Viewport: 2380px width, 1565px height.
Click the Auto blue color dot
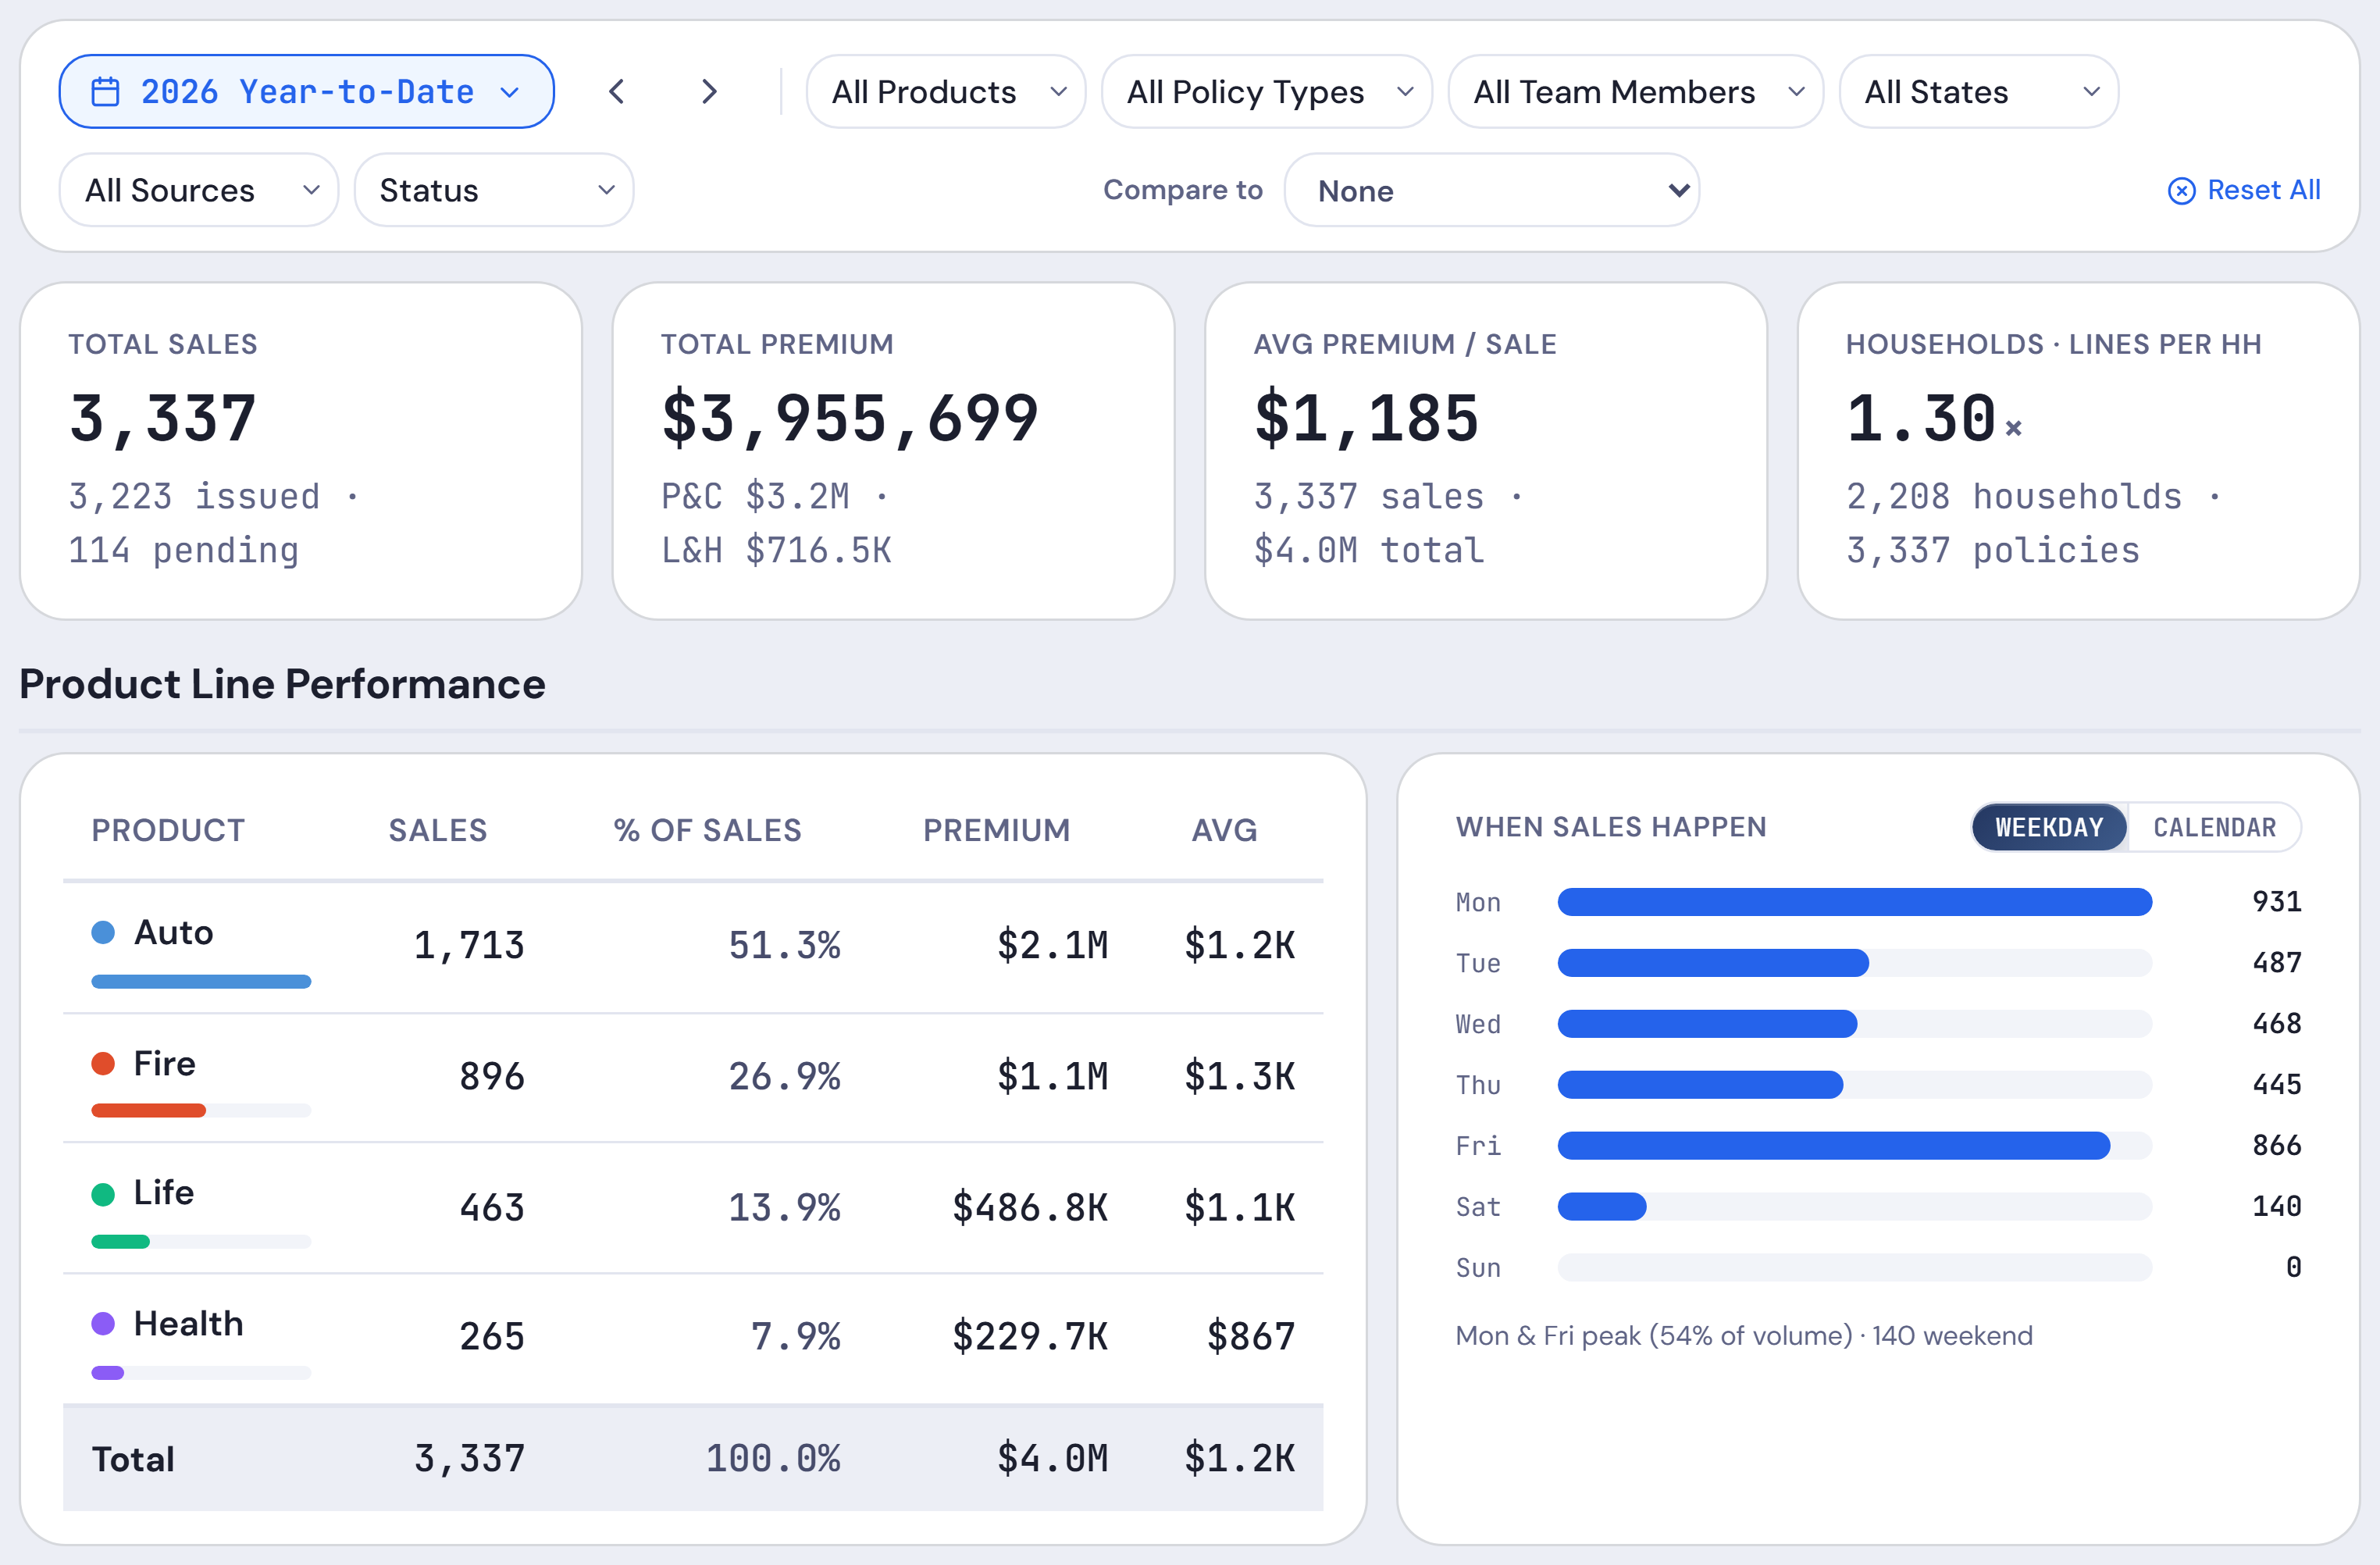click(103, 932)
